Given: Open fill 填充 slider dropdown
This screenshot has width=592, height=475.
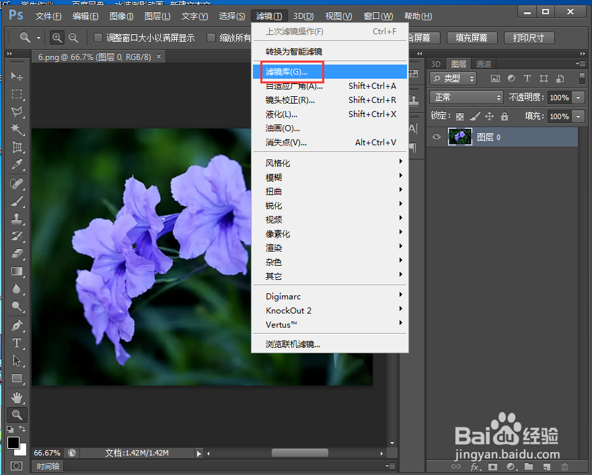Looking at the screenshot, I should pyautogui.click(x=578, y=116).
